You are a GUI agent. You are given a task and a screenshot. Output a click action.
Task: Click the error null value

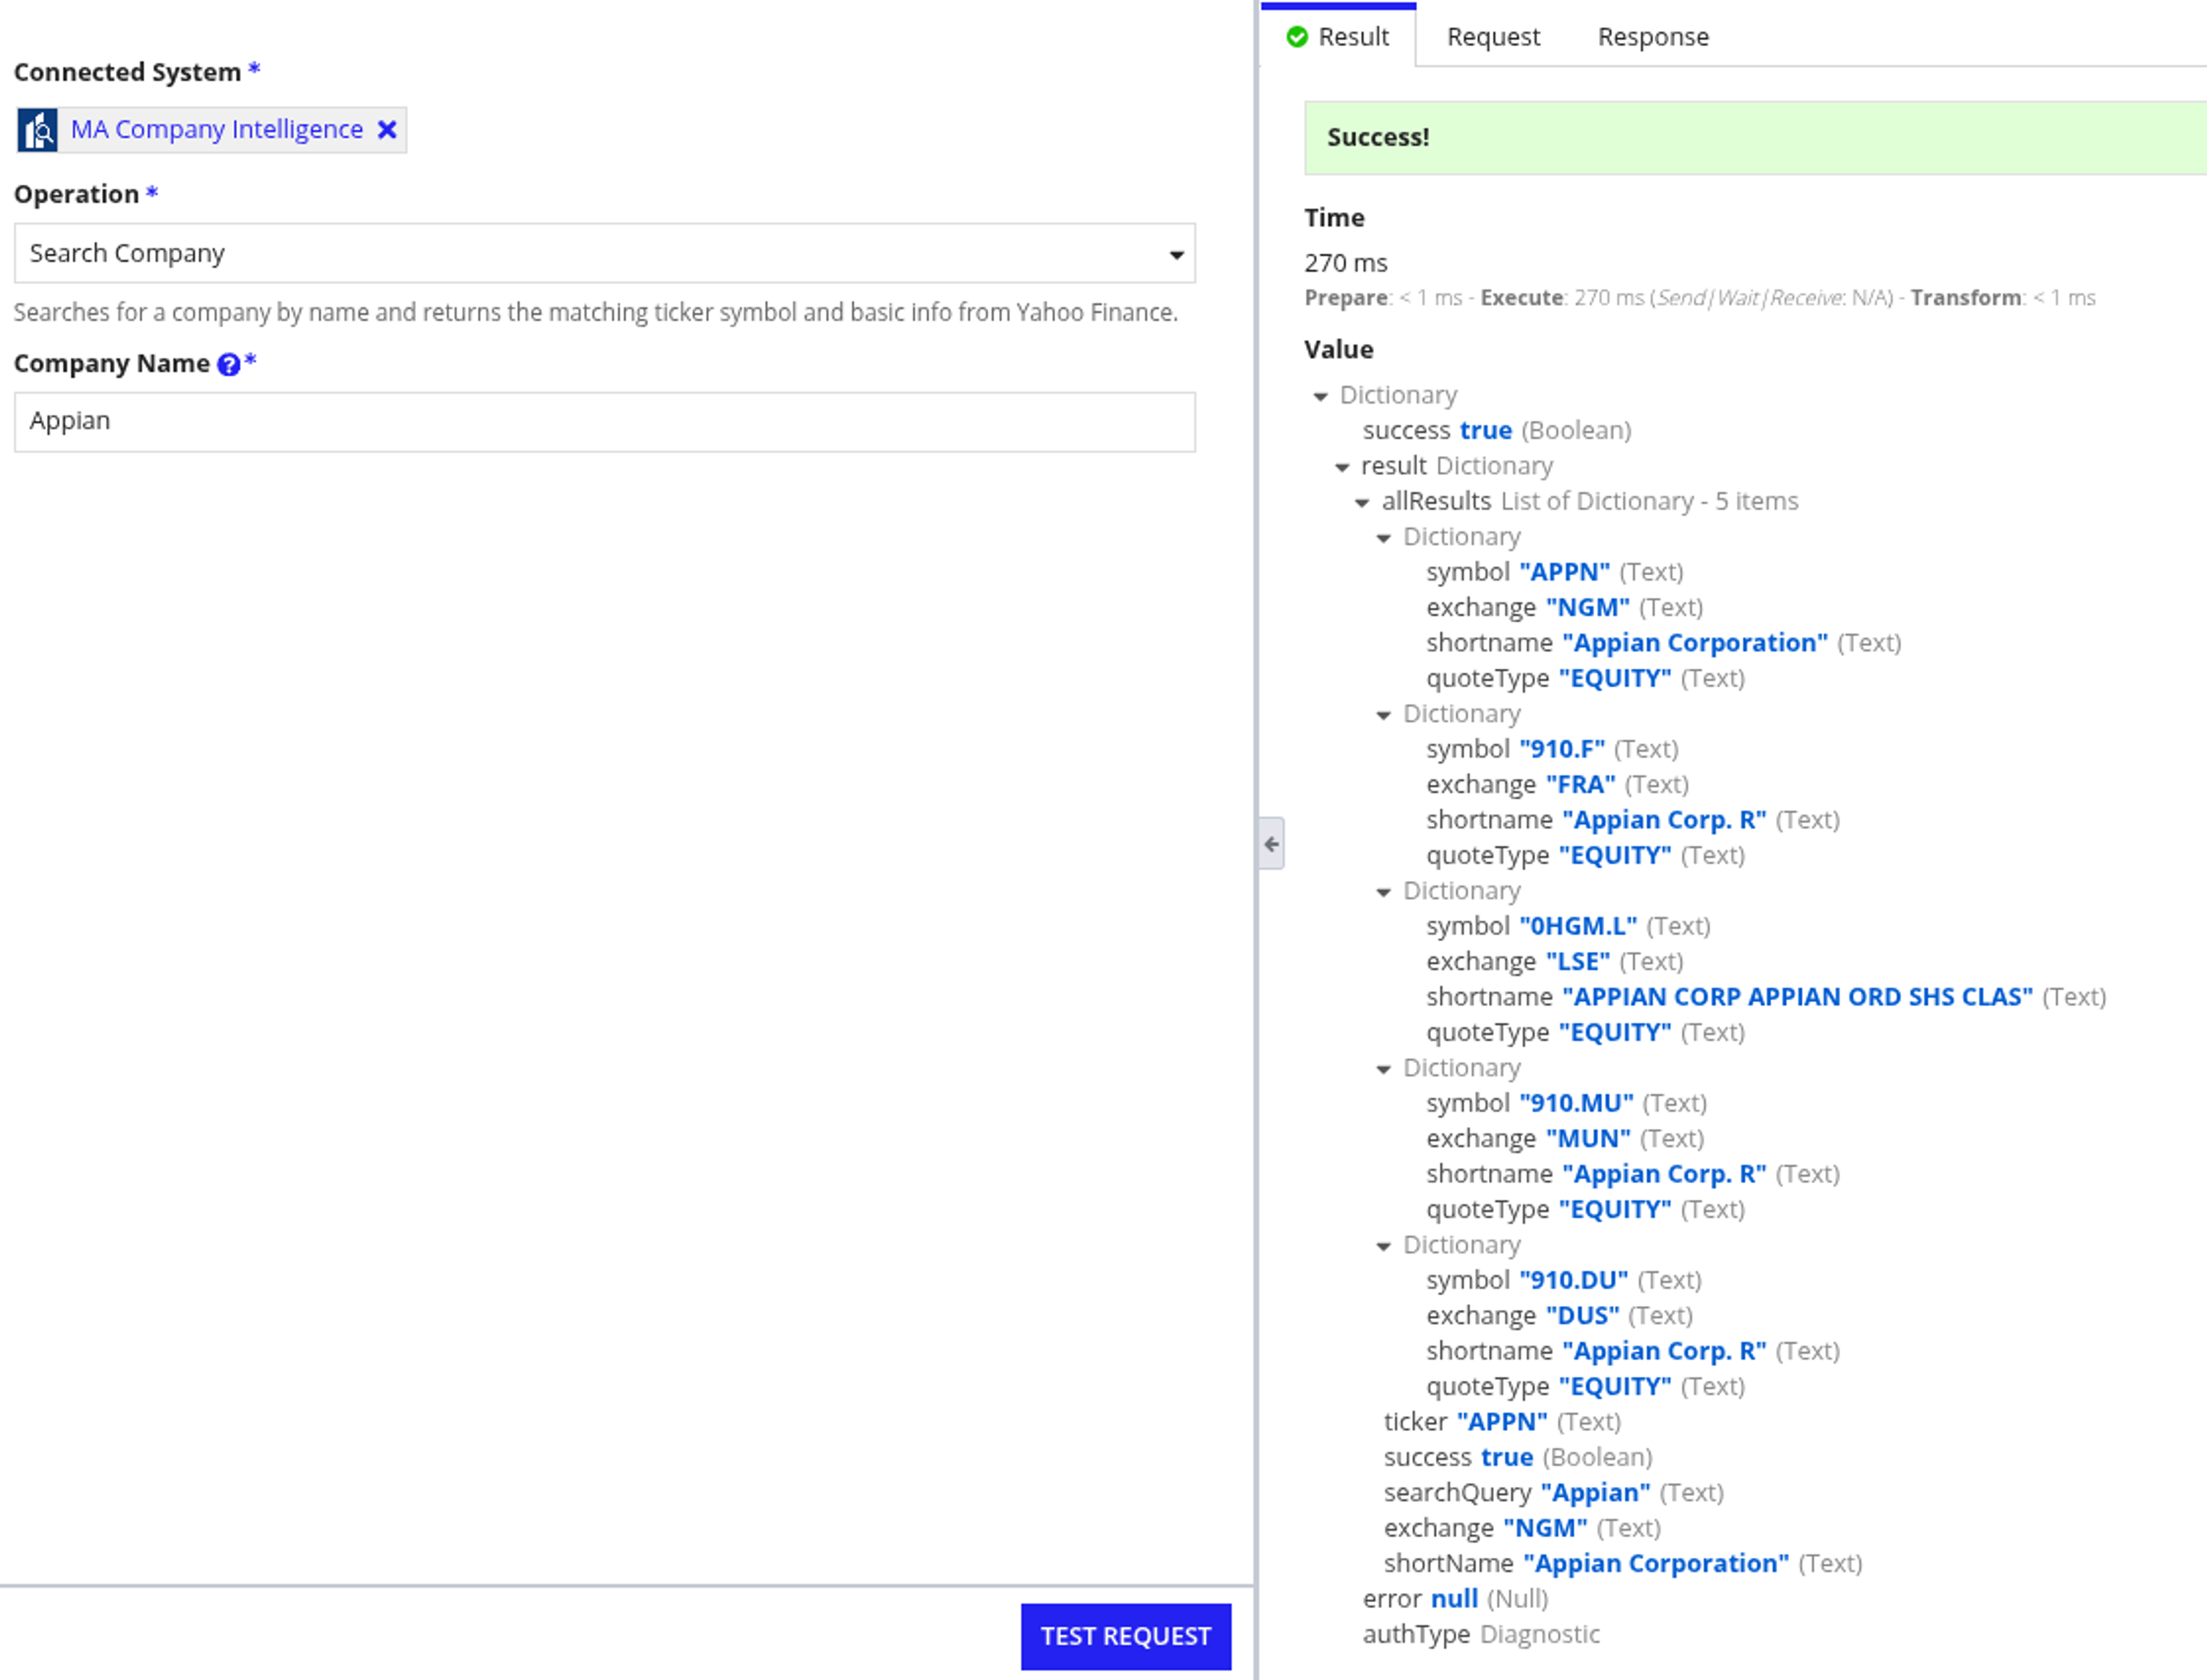point(1454,1599)
